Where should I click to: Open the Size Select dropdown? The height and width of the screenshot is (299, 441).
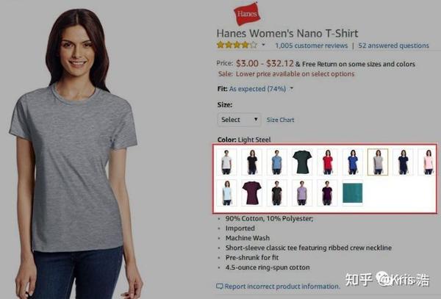coord(240,120)
